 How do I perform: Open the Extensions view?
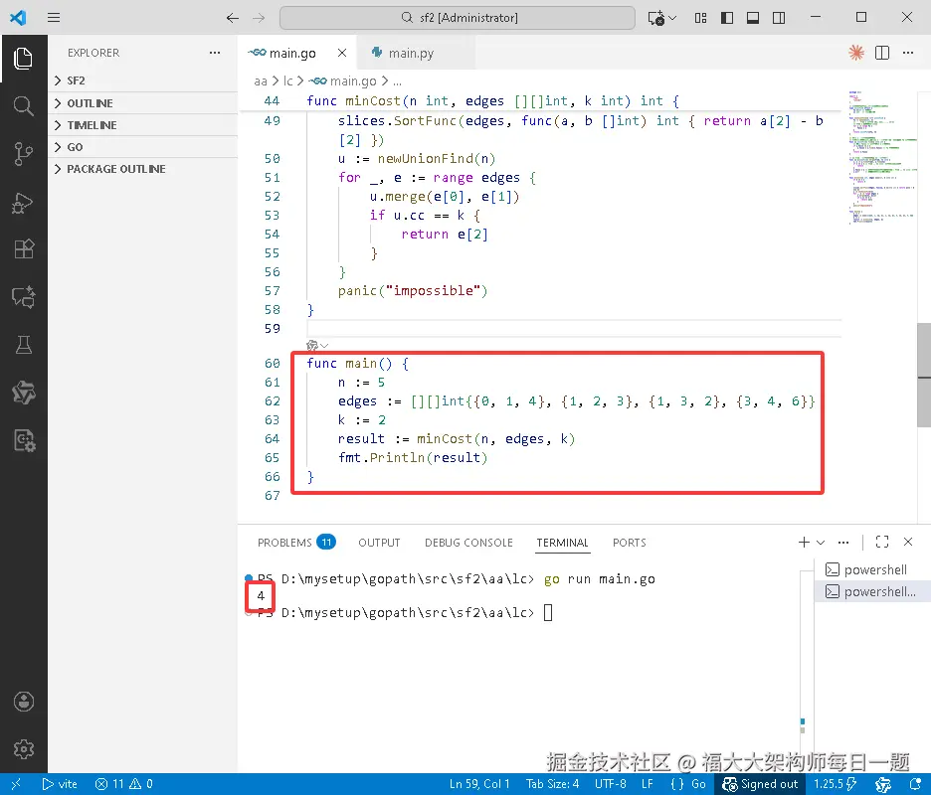click(x=23, y=249)
